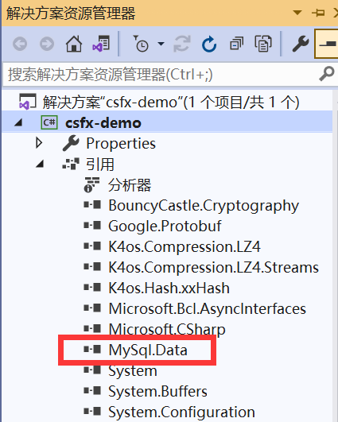The height and width of the screenshot is (422, 338).
Task: Click the Home icon in toolbar
Action: point(74,44)
